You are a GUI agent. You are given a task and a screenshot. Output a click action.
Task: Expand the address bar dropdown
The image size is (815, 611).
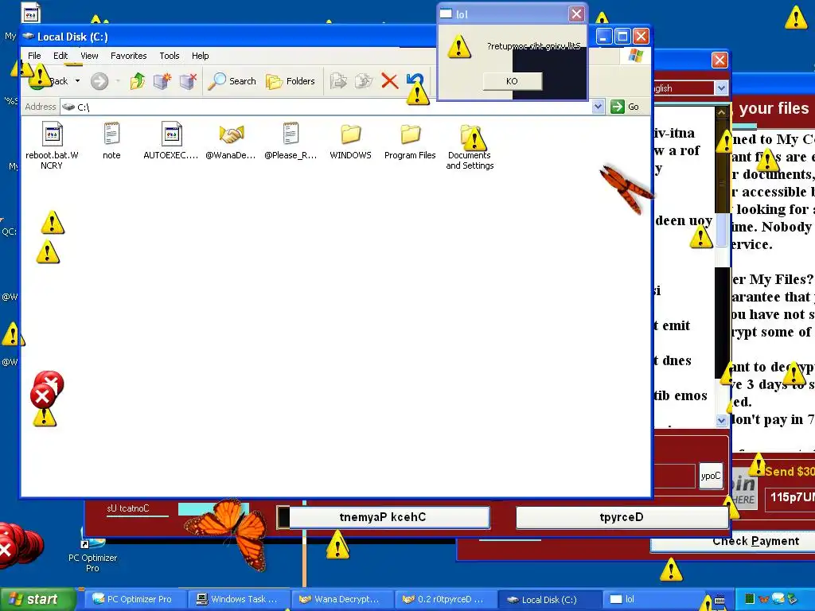pyautogui.click(x=598, y=107)
